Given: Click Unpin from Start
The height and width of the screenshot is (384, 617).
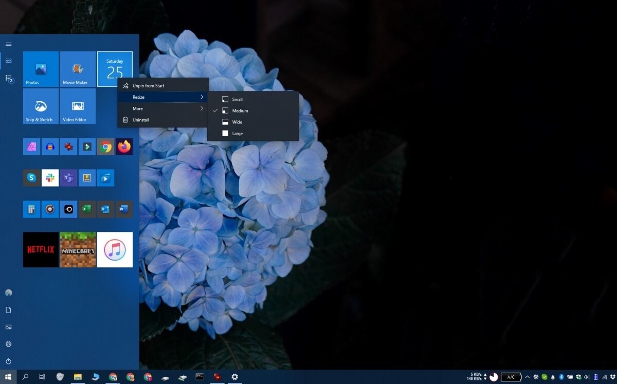Looking at the screenshot, I should [149, 85].
